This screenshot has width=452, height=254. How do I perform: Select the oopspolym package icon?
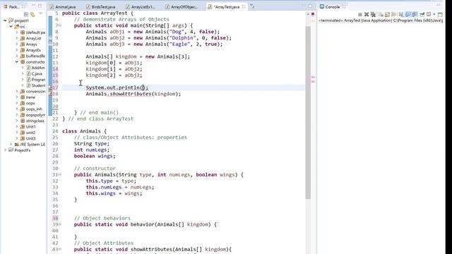23,115
